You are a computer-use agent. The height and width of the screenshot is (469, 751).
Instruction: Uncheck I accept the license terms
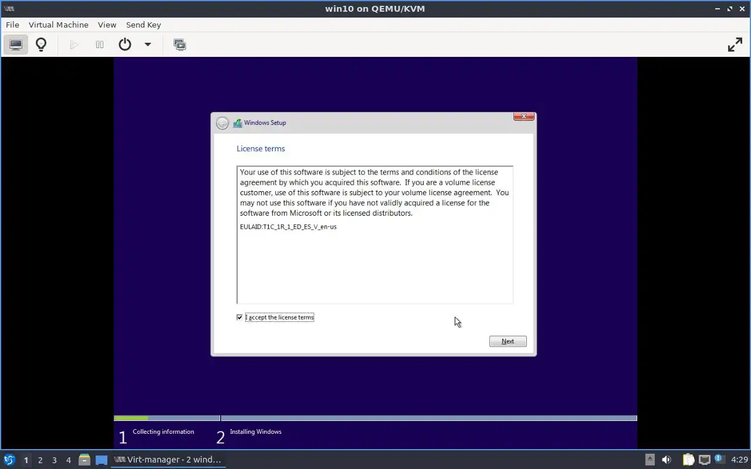coord(239,317)
